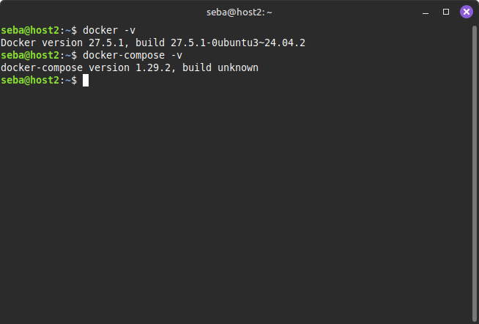Click the word 'Docker' in version output
Screen dimensions: 479x324
pos(19,43)
